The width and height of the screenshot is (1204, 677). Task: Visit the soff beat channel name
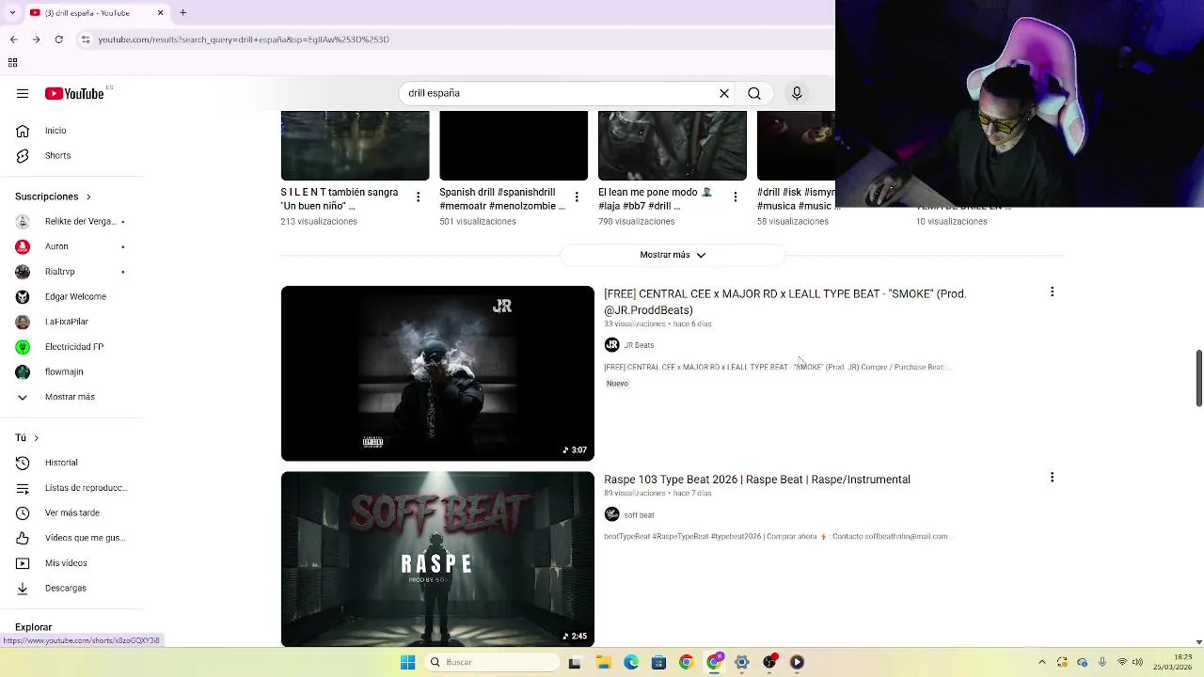tap(639, 515)
